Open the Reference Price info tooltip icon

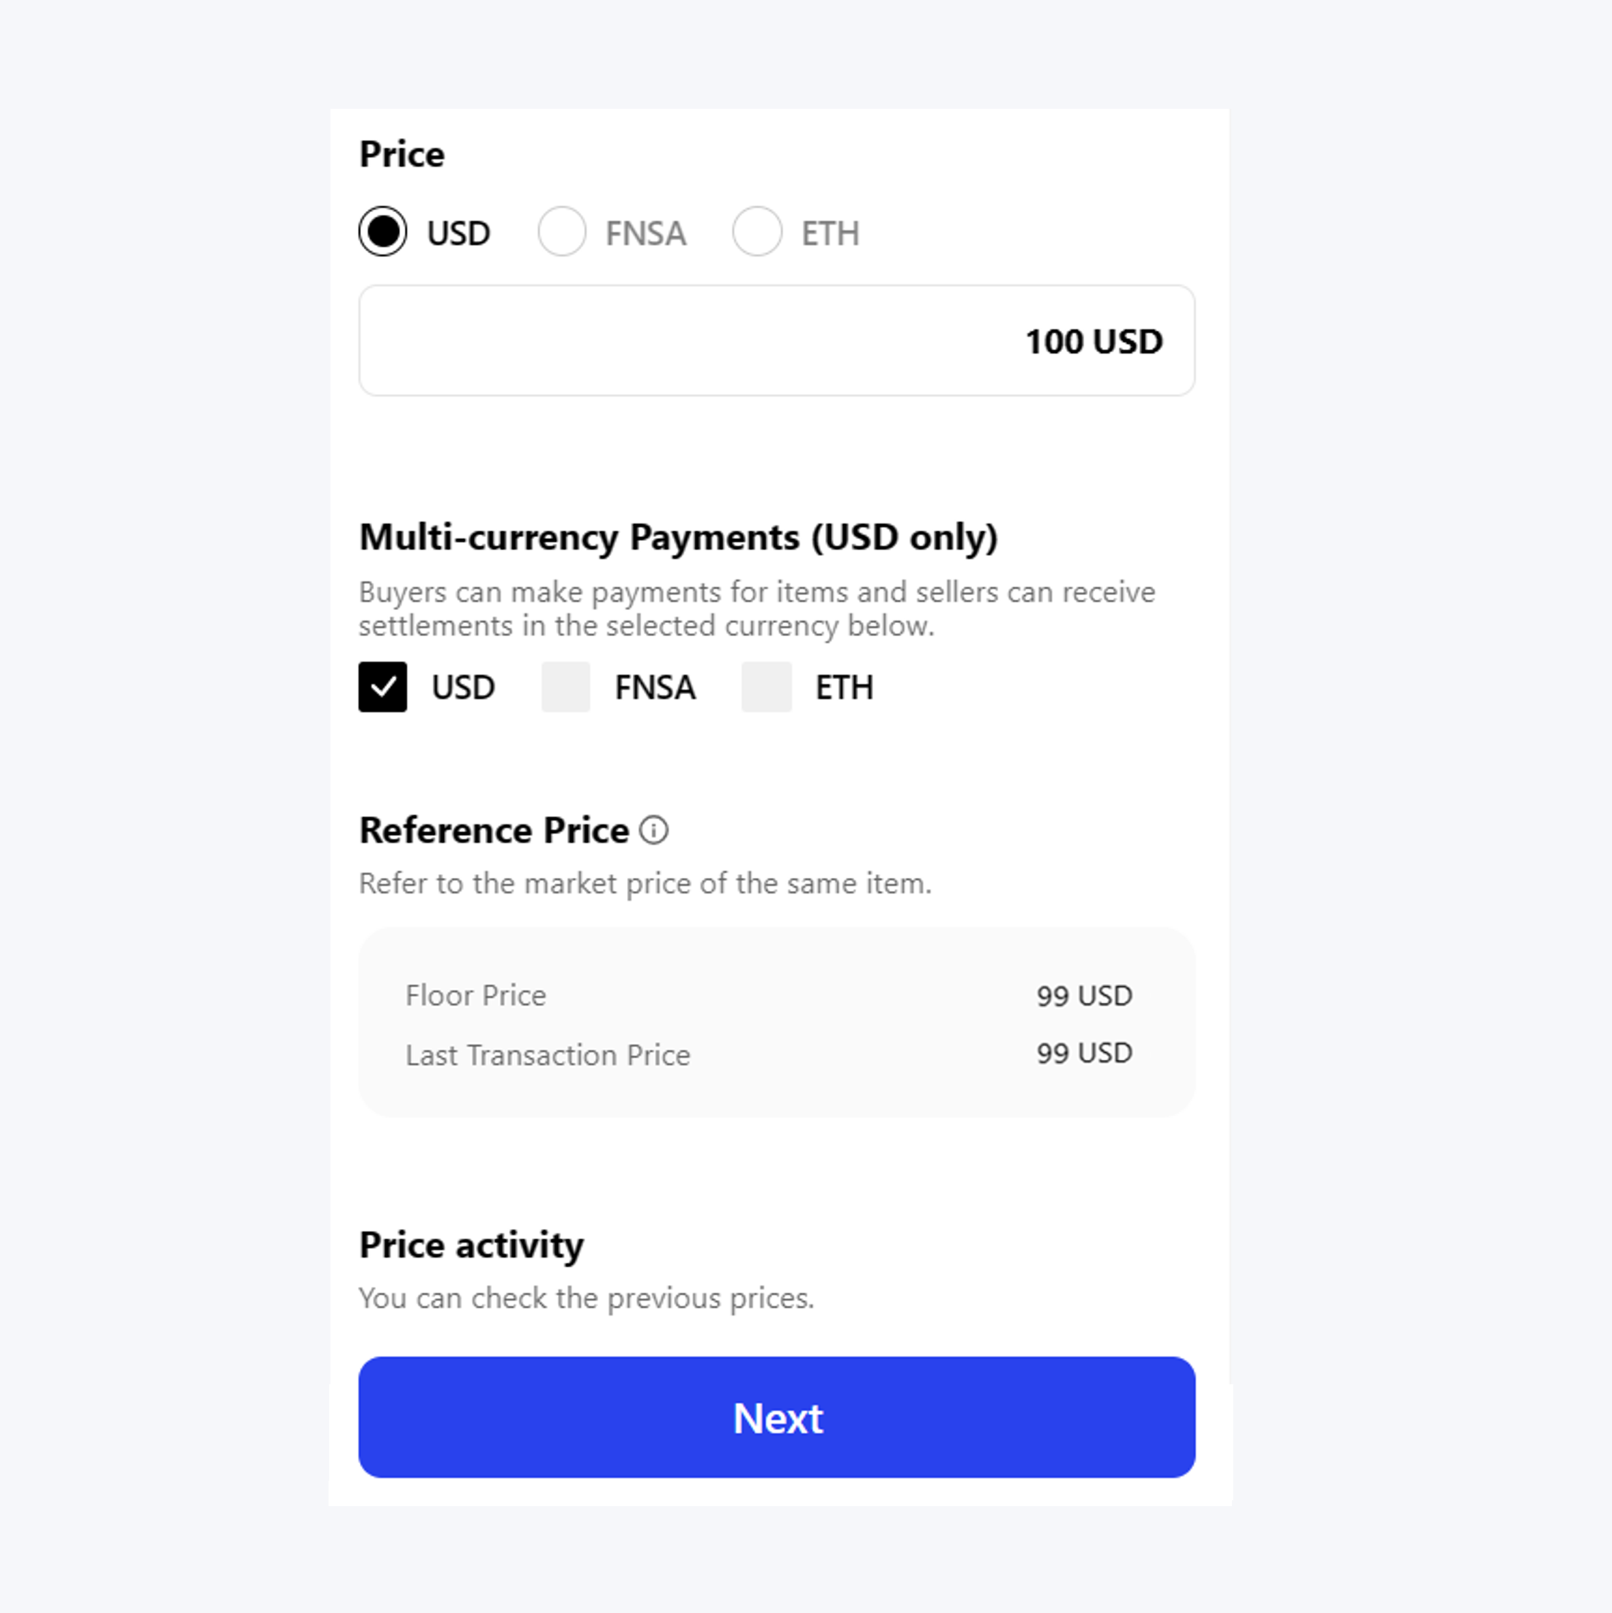pyautogui.click(x=653, y=830)
